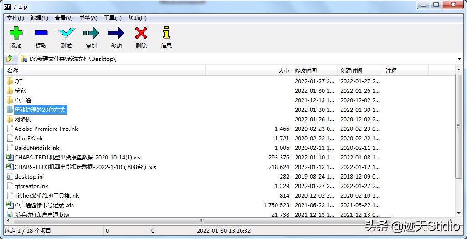Select the QT folder name
This screenshot has width=467, height=239.
point(19,81)
